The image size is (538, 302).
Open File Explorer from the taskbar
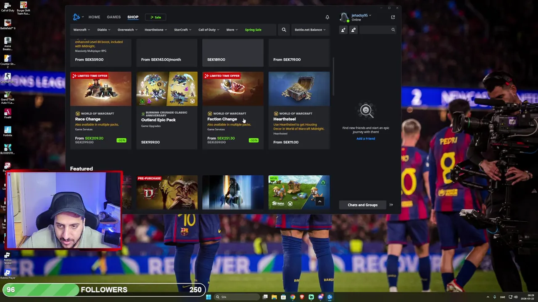[274, 297]
